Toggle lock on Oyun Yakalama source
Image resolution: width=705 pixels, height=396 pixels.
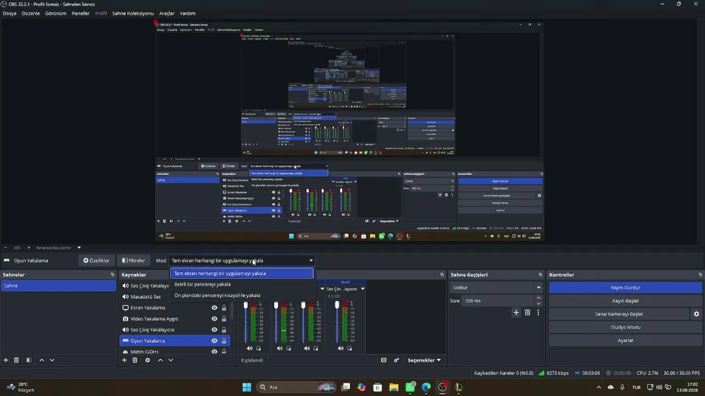tap(224, 341)
